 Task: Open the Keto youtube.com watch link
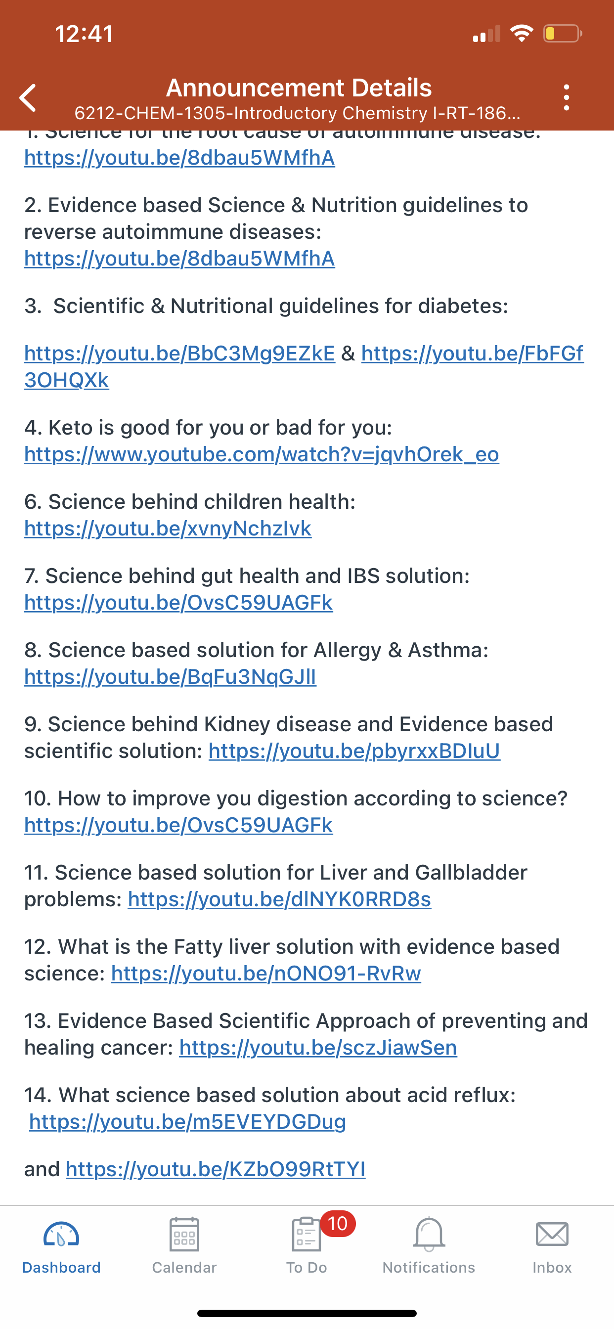(262, 454)
